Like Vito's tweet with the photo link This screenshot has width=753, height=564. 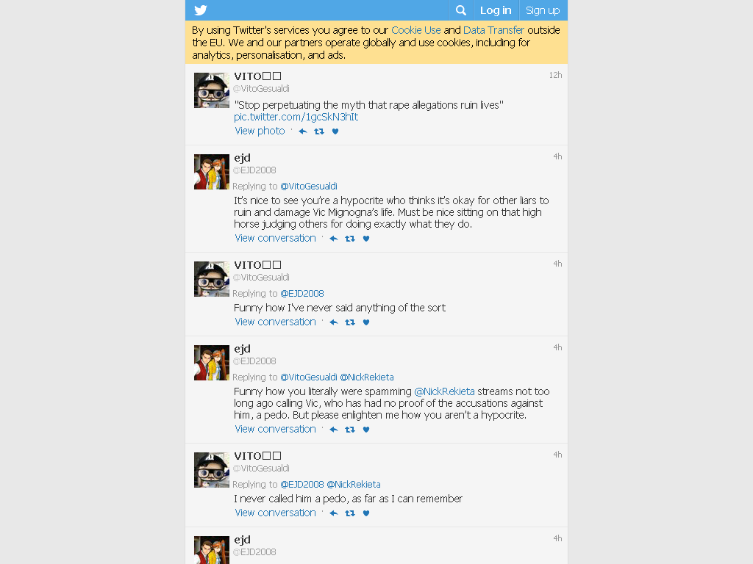pos(335,131)
